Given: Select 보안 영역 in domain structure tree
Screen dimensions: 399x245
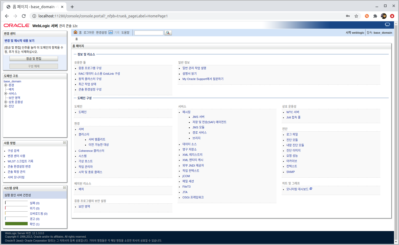Looking at the screenshot, I should pyautogui.click(x=14, y=98).
